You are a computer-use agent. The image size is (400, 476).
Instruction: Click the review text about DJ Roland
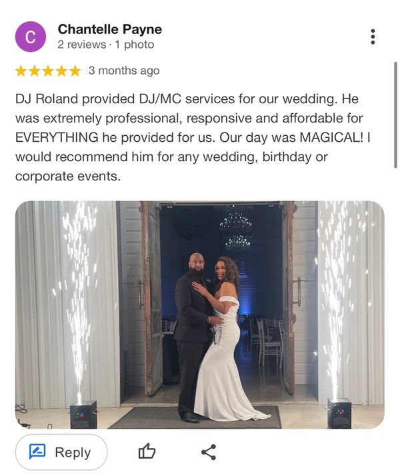point(193,138)
